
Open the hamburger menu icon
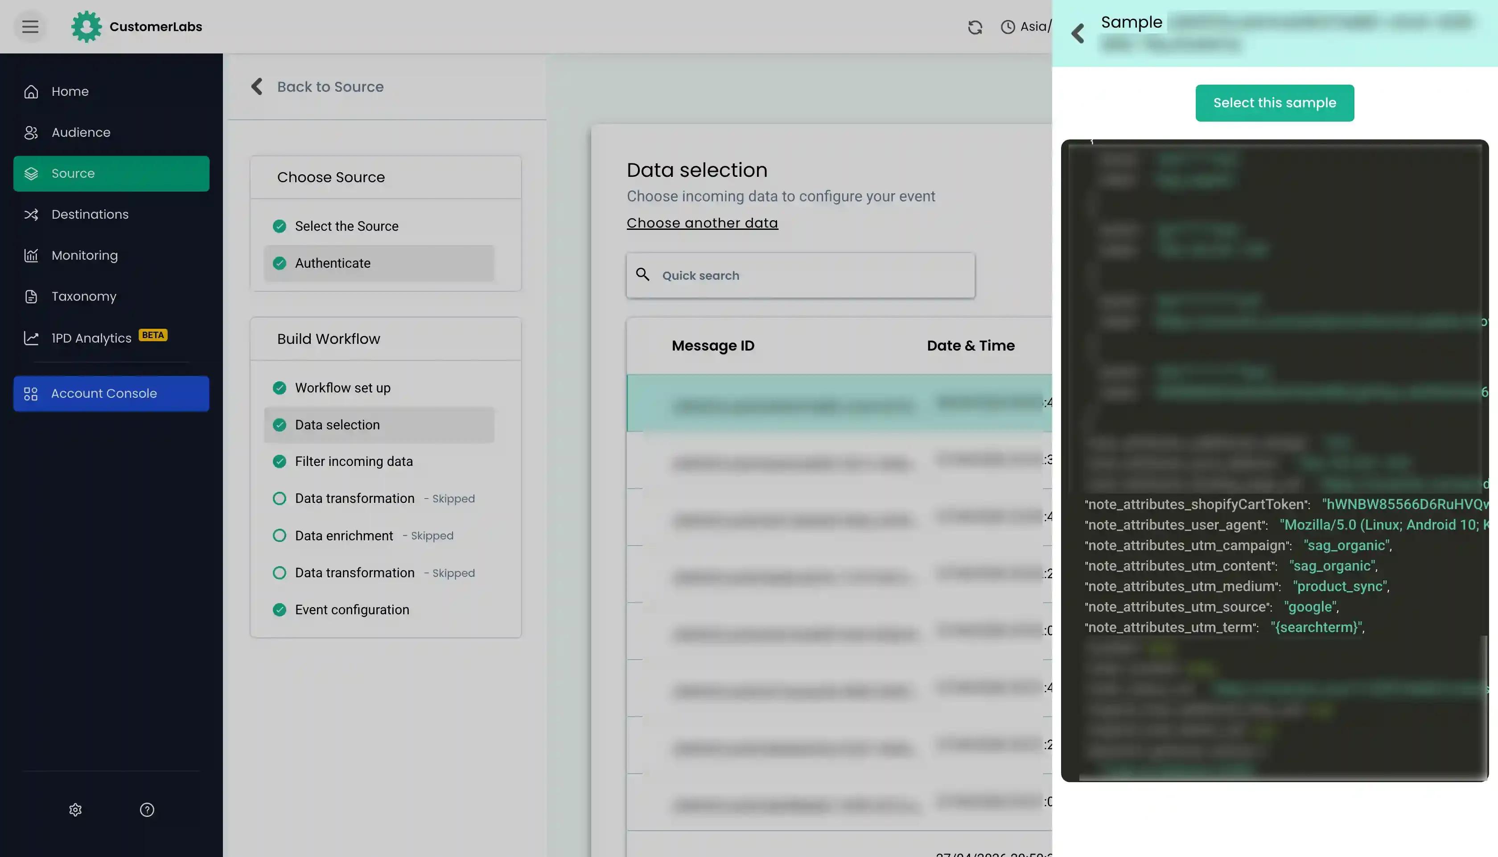(30, 26)
